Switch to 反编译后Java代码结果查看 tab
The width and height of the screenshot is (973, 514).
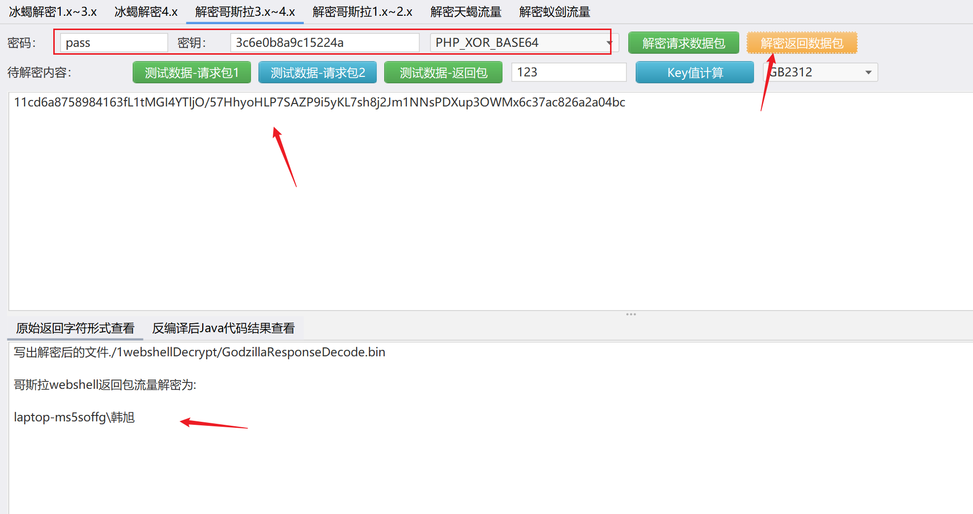[223, 328]
